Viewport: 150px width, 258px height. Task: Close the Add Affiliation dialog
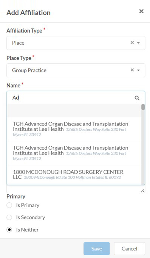141,11
